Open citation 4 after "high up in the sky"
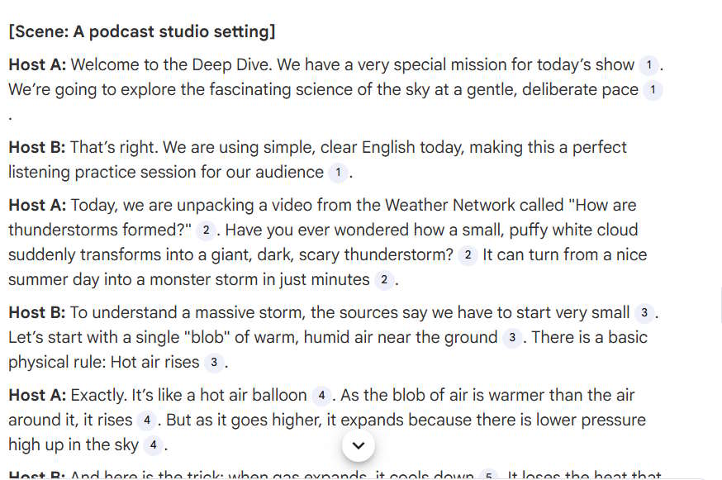The image size is (722, 480). (x=153, y=444)
